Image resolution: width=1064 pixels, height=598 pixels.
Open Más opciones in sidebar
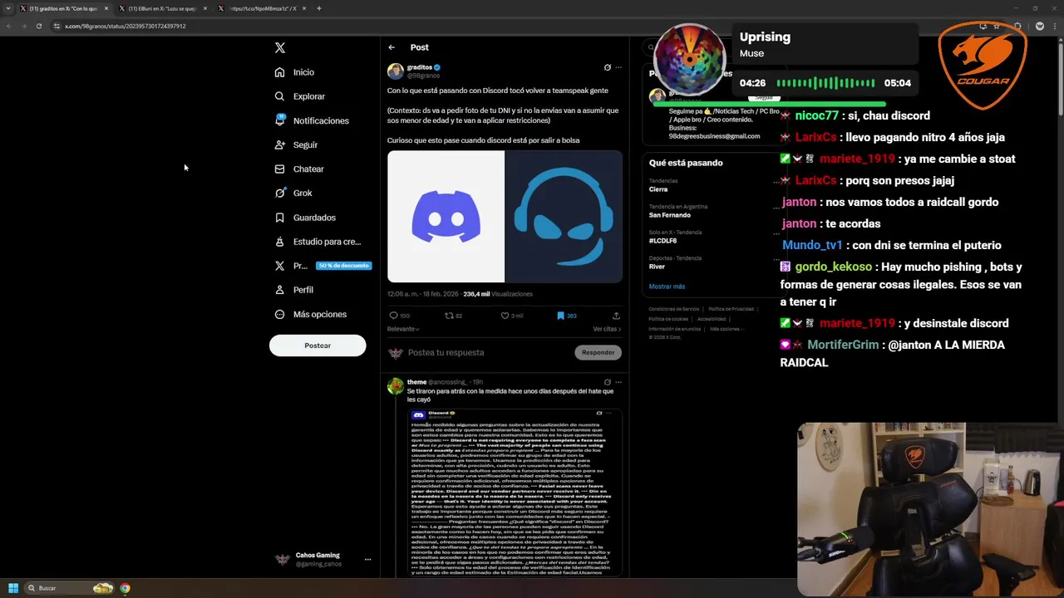click(x=311, y=314)
